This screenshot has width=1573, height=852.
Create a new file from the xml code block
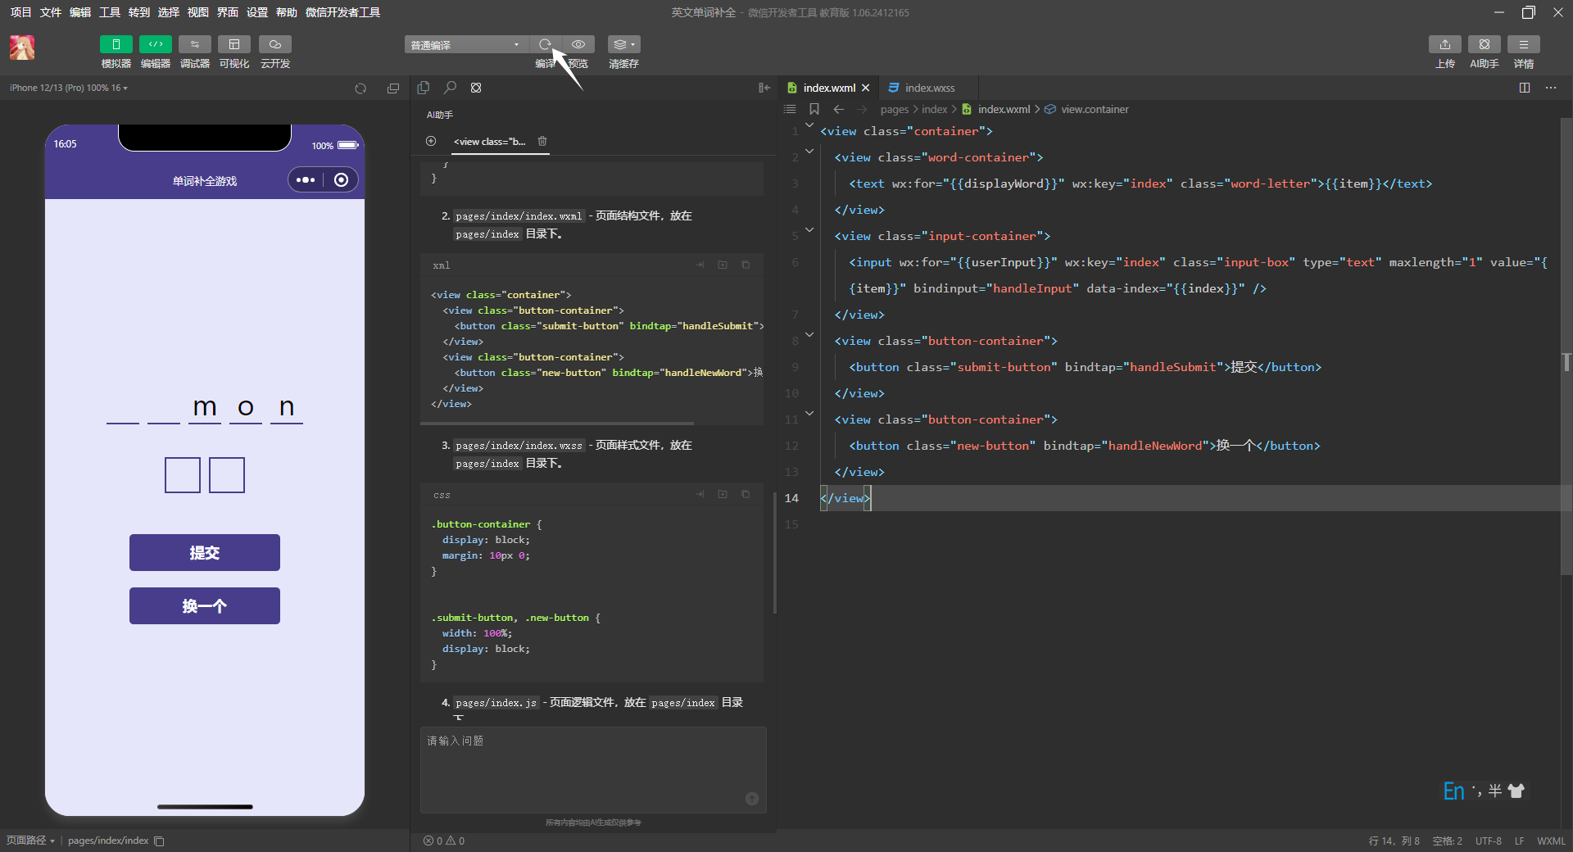(723, 265)
